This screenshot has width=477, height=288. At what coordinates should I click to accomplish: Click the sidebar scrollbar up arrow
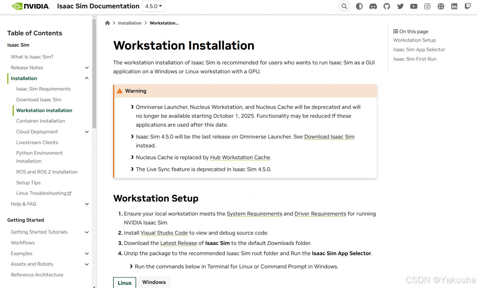(94, 17)
